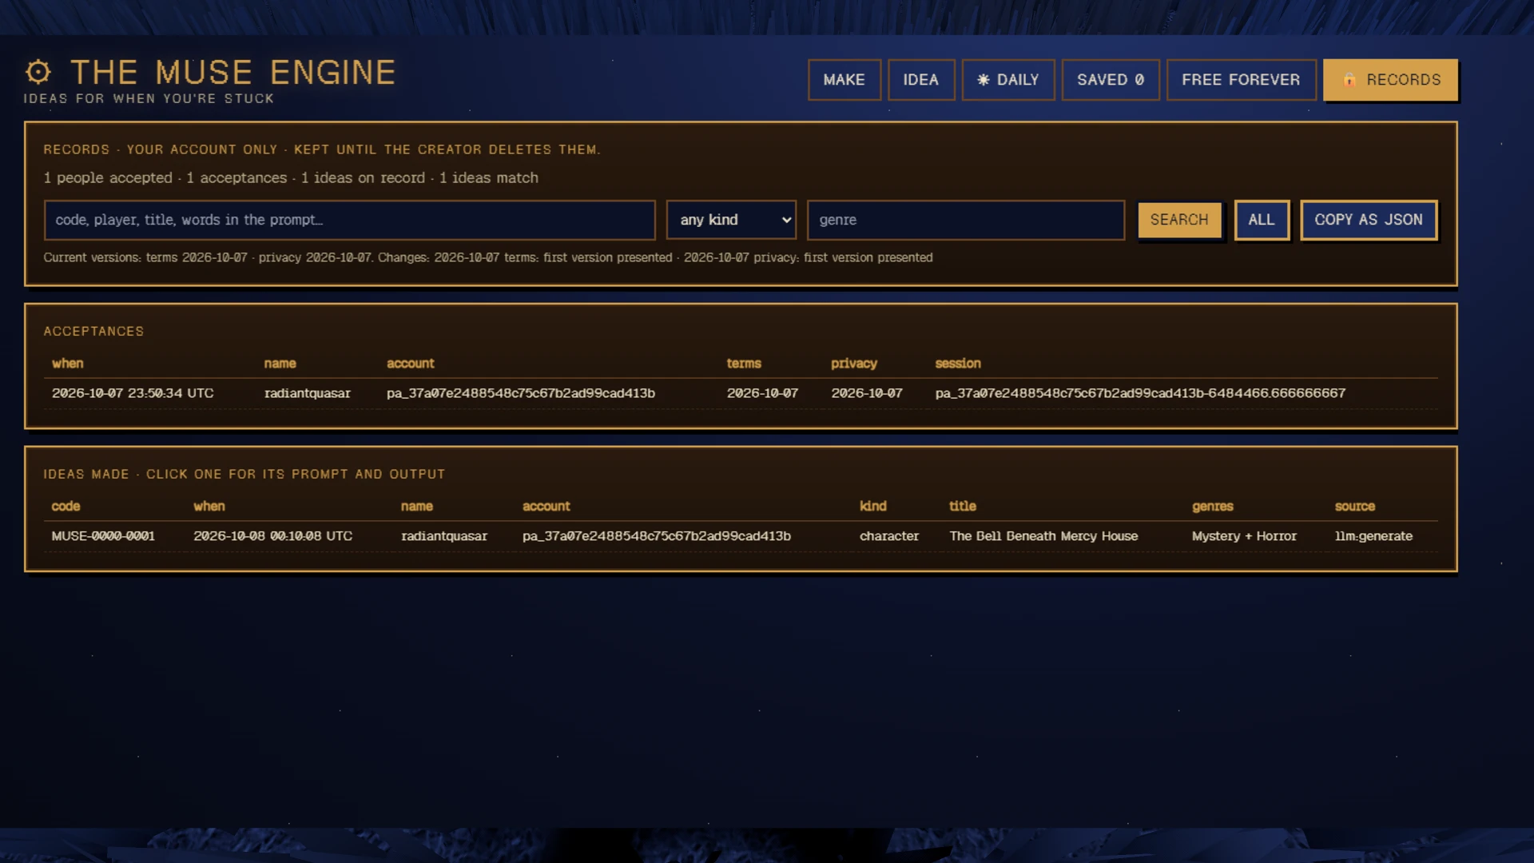Open the MAKE tab
Viewport: 1534px width, 863px height.
click(844, 80)
